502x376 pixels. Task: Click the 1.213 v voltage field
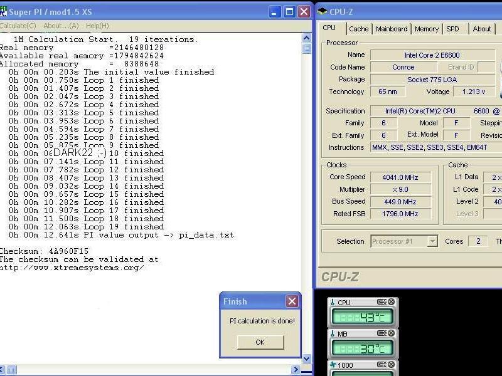474,91
